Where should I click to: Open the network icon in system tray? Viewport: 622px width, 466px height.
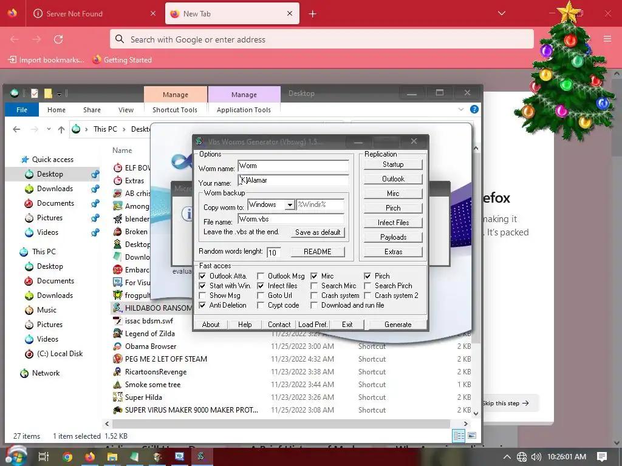click(522, 457)
